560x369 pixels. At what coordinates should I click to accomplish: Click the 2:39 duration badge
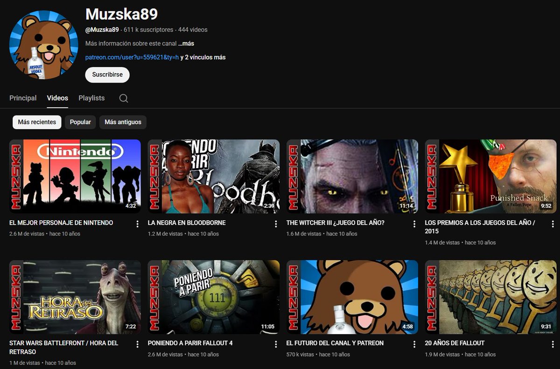[x=269, y=206]
